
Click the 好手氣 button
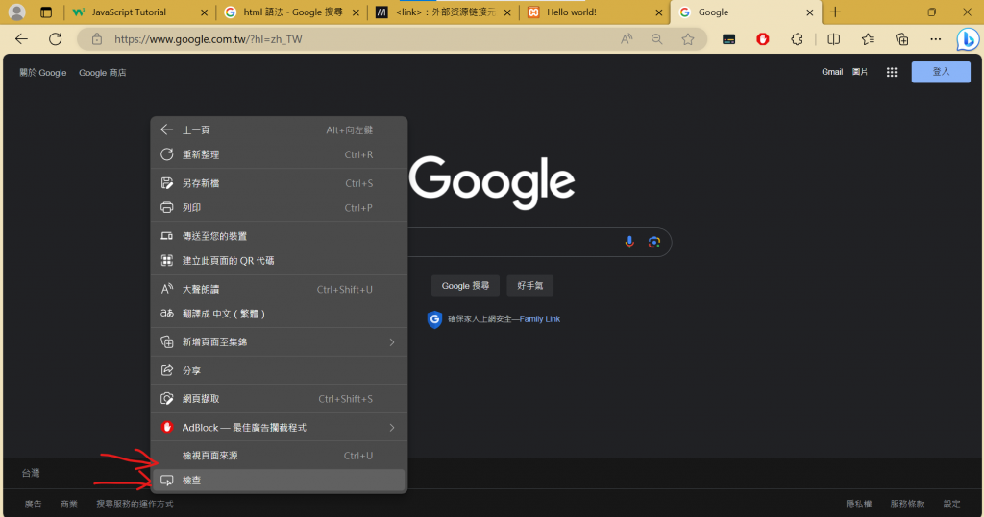pos(529,286)
